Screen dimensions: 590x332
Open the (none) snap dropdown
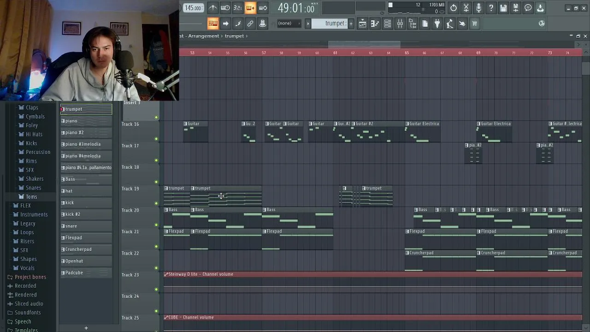[x=289, y=24]
